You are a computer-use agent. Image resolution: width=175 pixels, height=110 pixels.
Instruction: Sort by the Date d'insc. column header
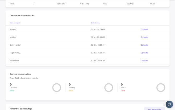click(95, 23)
